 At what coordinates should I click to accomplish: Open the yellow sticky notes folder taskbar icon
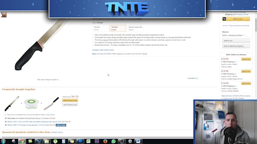(x=72, y=141)
